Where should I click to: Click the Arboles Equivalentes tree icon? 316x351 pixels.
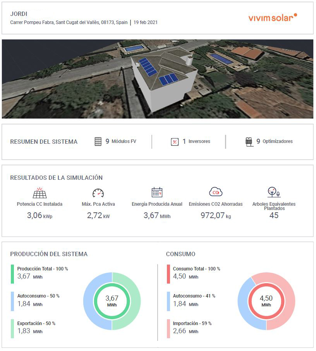point(273,192)
